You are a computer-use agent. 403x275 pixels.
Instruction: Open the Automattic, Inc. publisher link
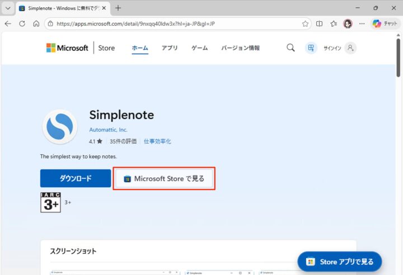[x=108, y=130]
